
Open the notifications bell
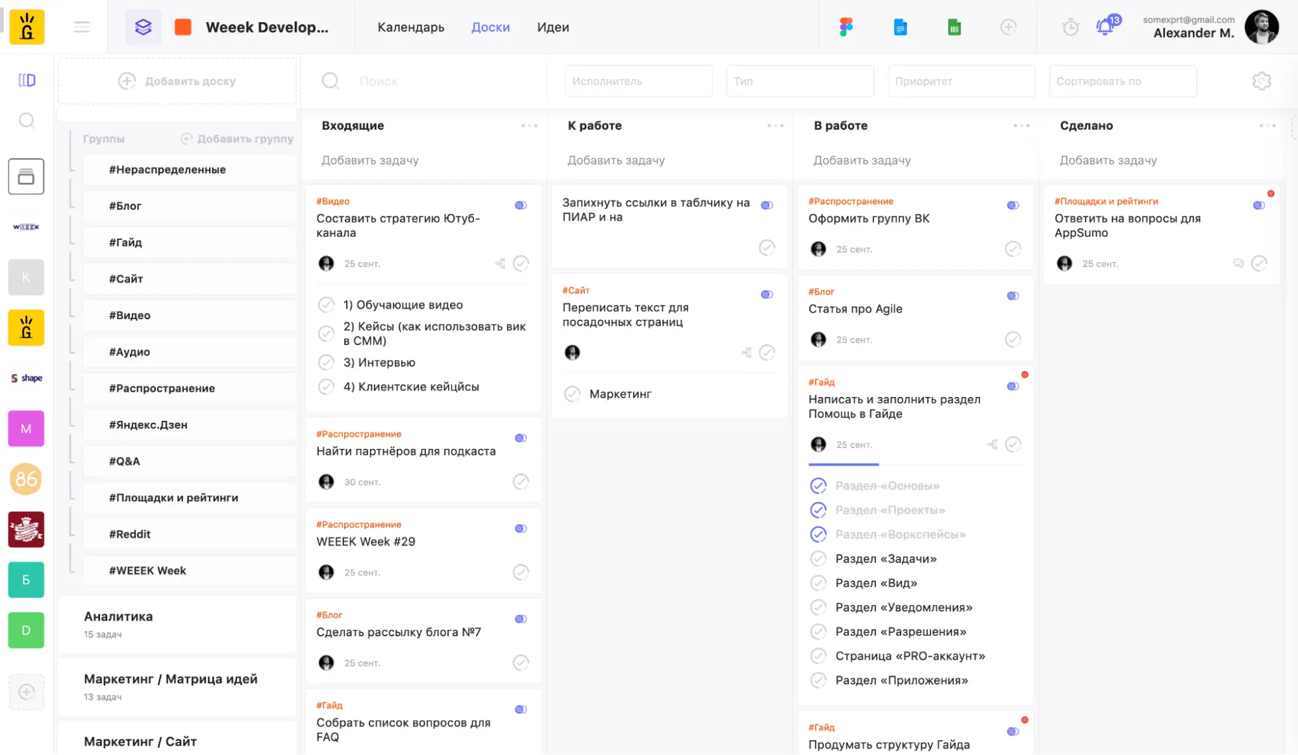pyautogui.click(x=1105, y=27)
